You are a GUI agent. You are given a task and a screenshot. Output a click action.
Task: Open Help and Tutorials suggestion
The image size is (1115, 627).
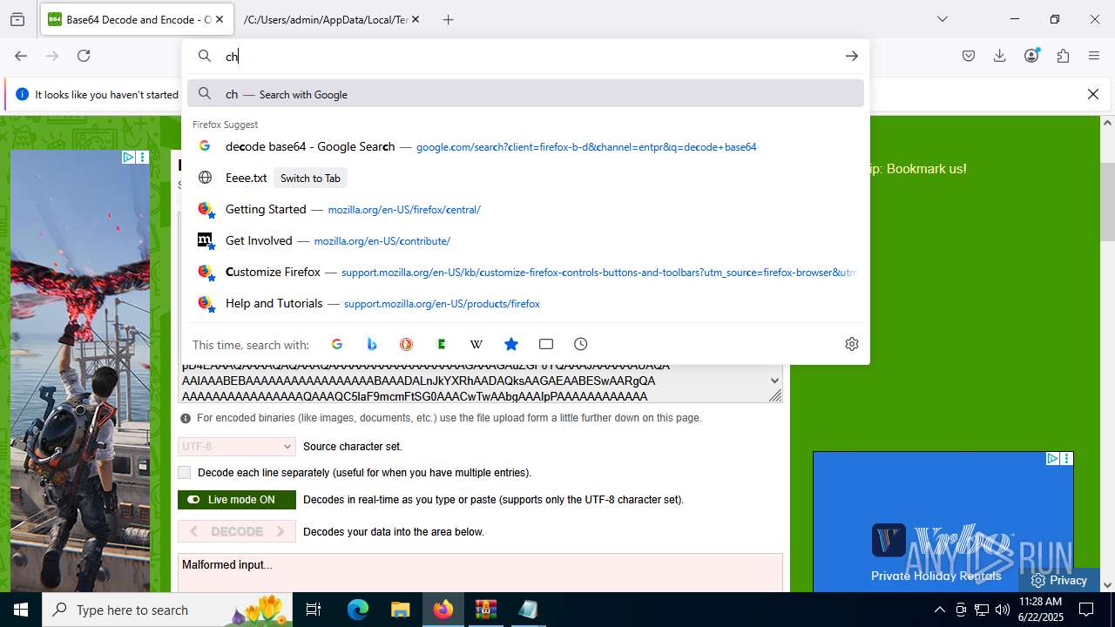pyautogui.click(x=525, y=303)
